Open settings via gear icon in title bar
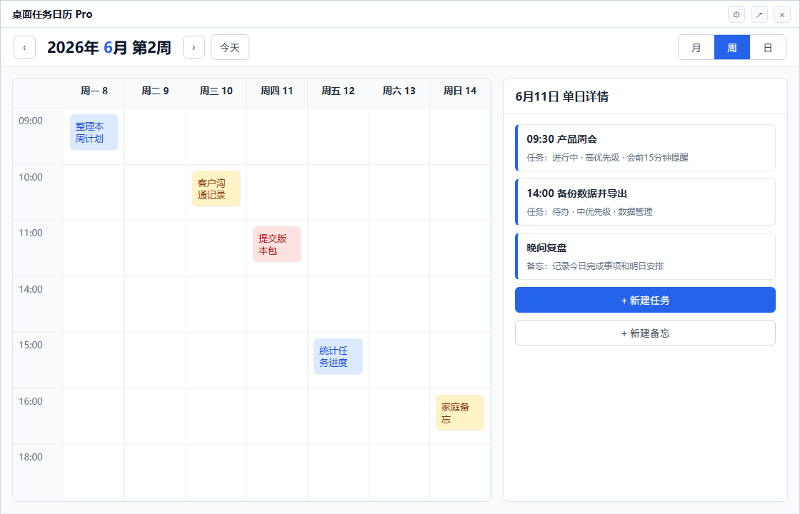800x514 pixels. pos(736,14)
